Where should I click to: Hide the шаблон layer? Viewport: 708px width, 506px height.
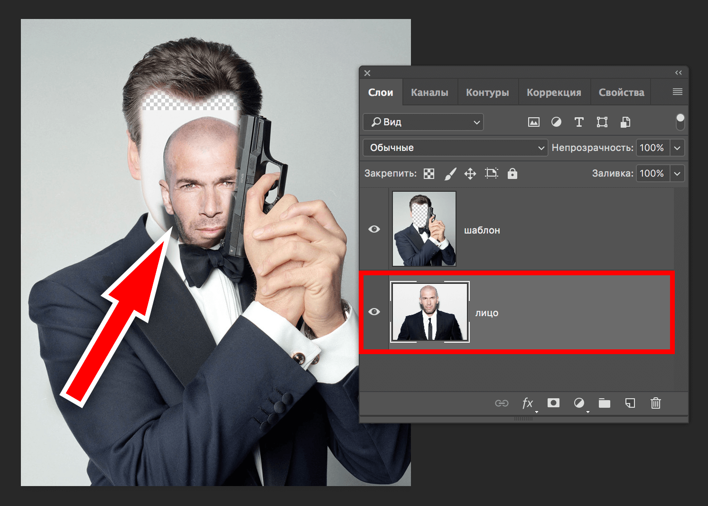[374, 229]
